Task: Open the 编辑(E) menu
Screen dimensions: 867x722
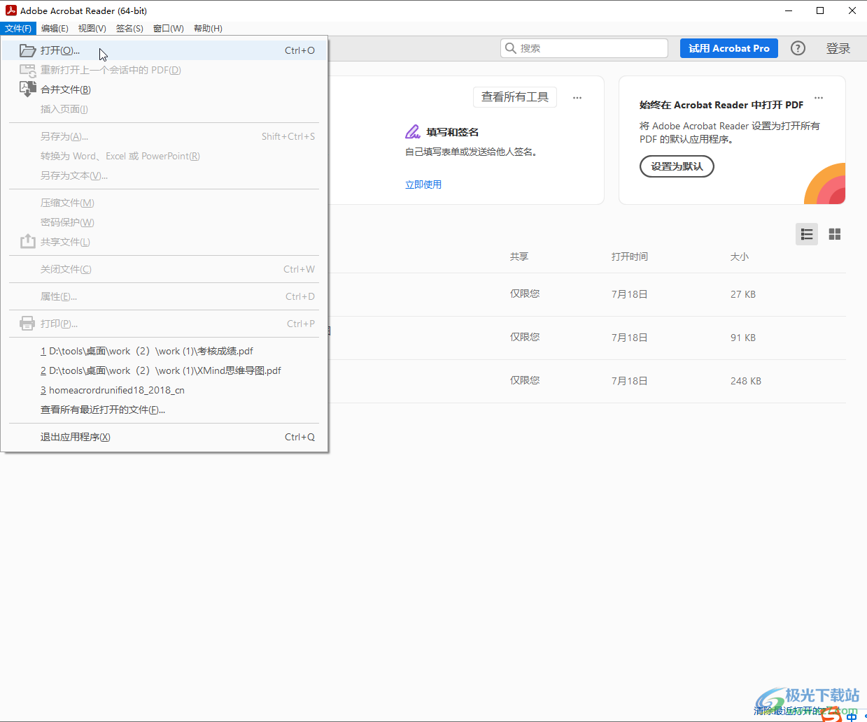Action: pyautogui.click(x=55, y=29)
